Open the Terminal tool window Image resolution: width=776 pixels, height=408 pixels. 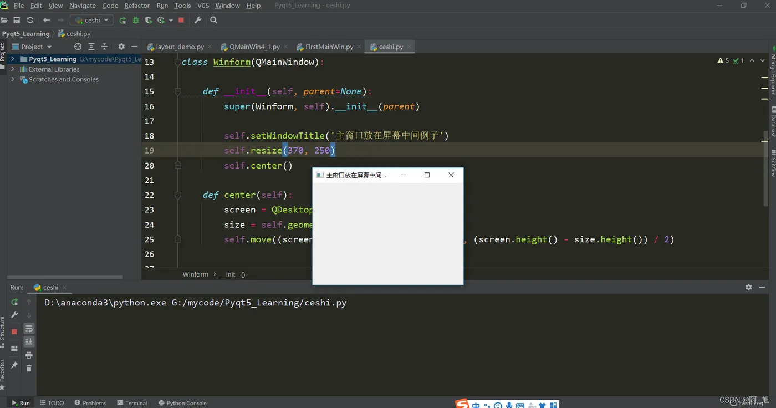(132, 403)
